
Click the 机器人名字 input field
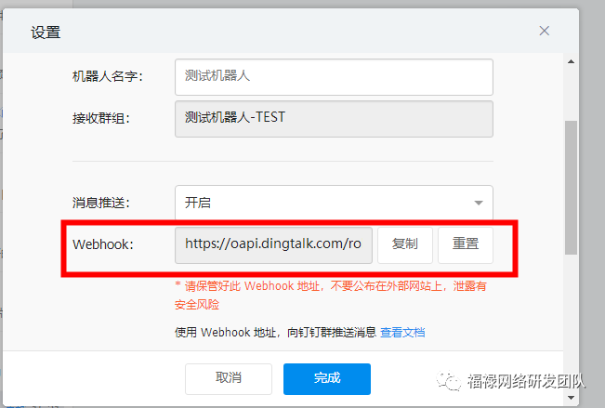[x=334, y=77]
